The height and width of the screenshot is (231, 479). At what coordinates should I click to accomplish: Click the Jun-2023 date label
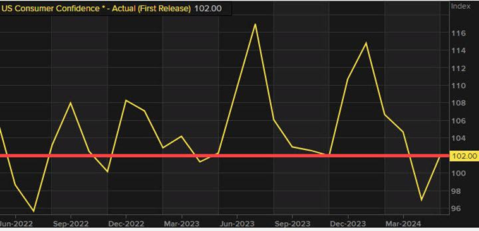pos(236,223)
